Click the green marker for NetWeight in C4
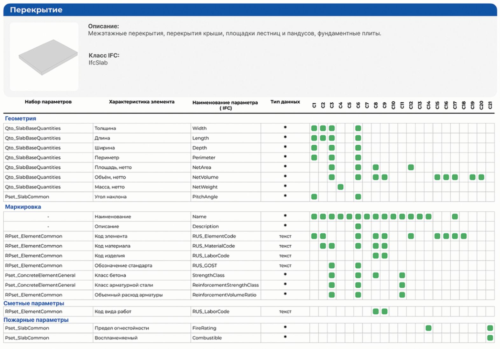This screenshot has height=349, width=500. click(x=340, y=187)
